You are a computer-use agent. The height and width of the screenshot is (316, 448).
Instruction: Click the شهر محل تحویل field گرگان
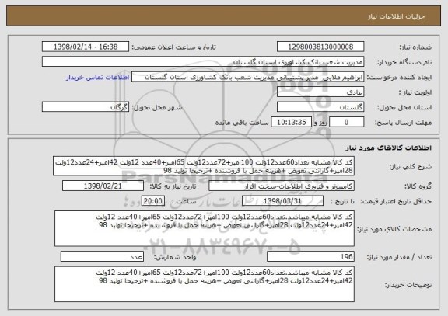(86, 107)
